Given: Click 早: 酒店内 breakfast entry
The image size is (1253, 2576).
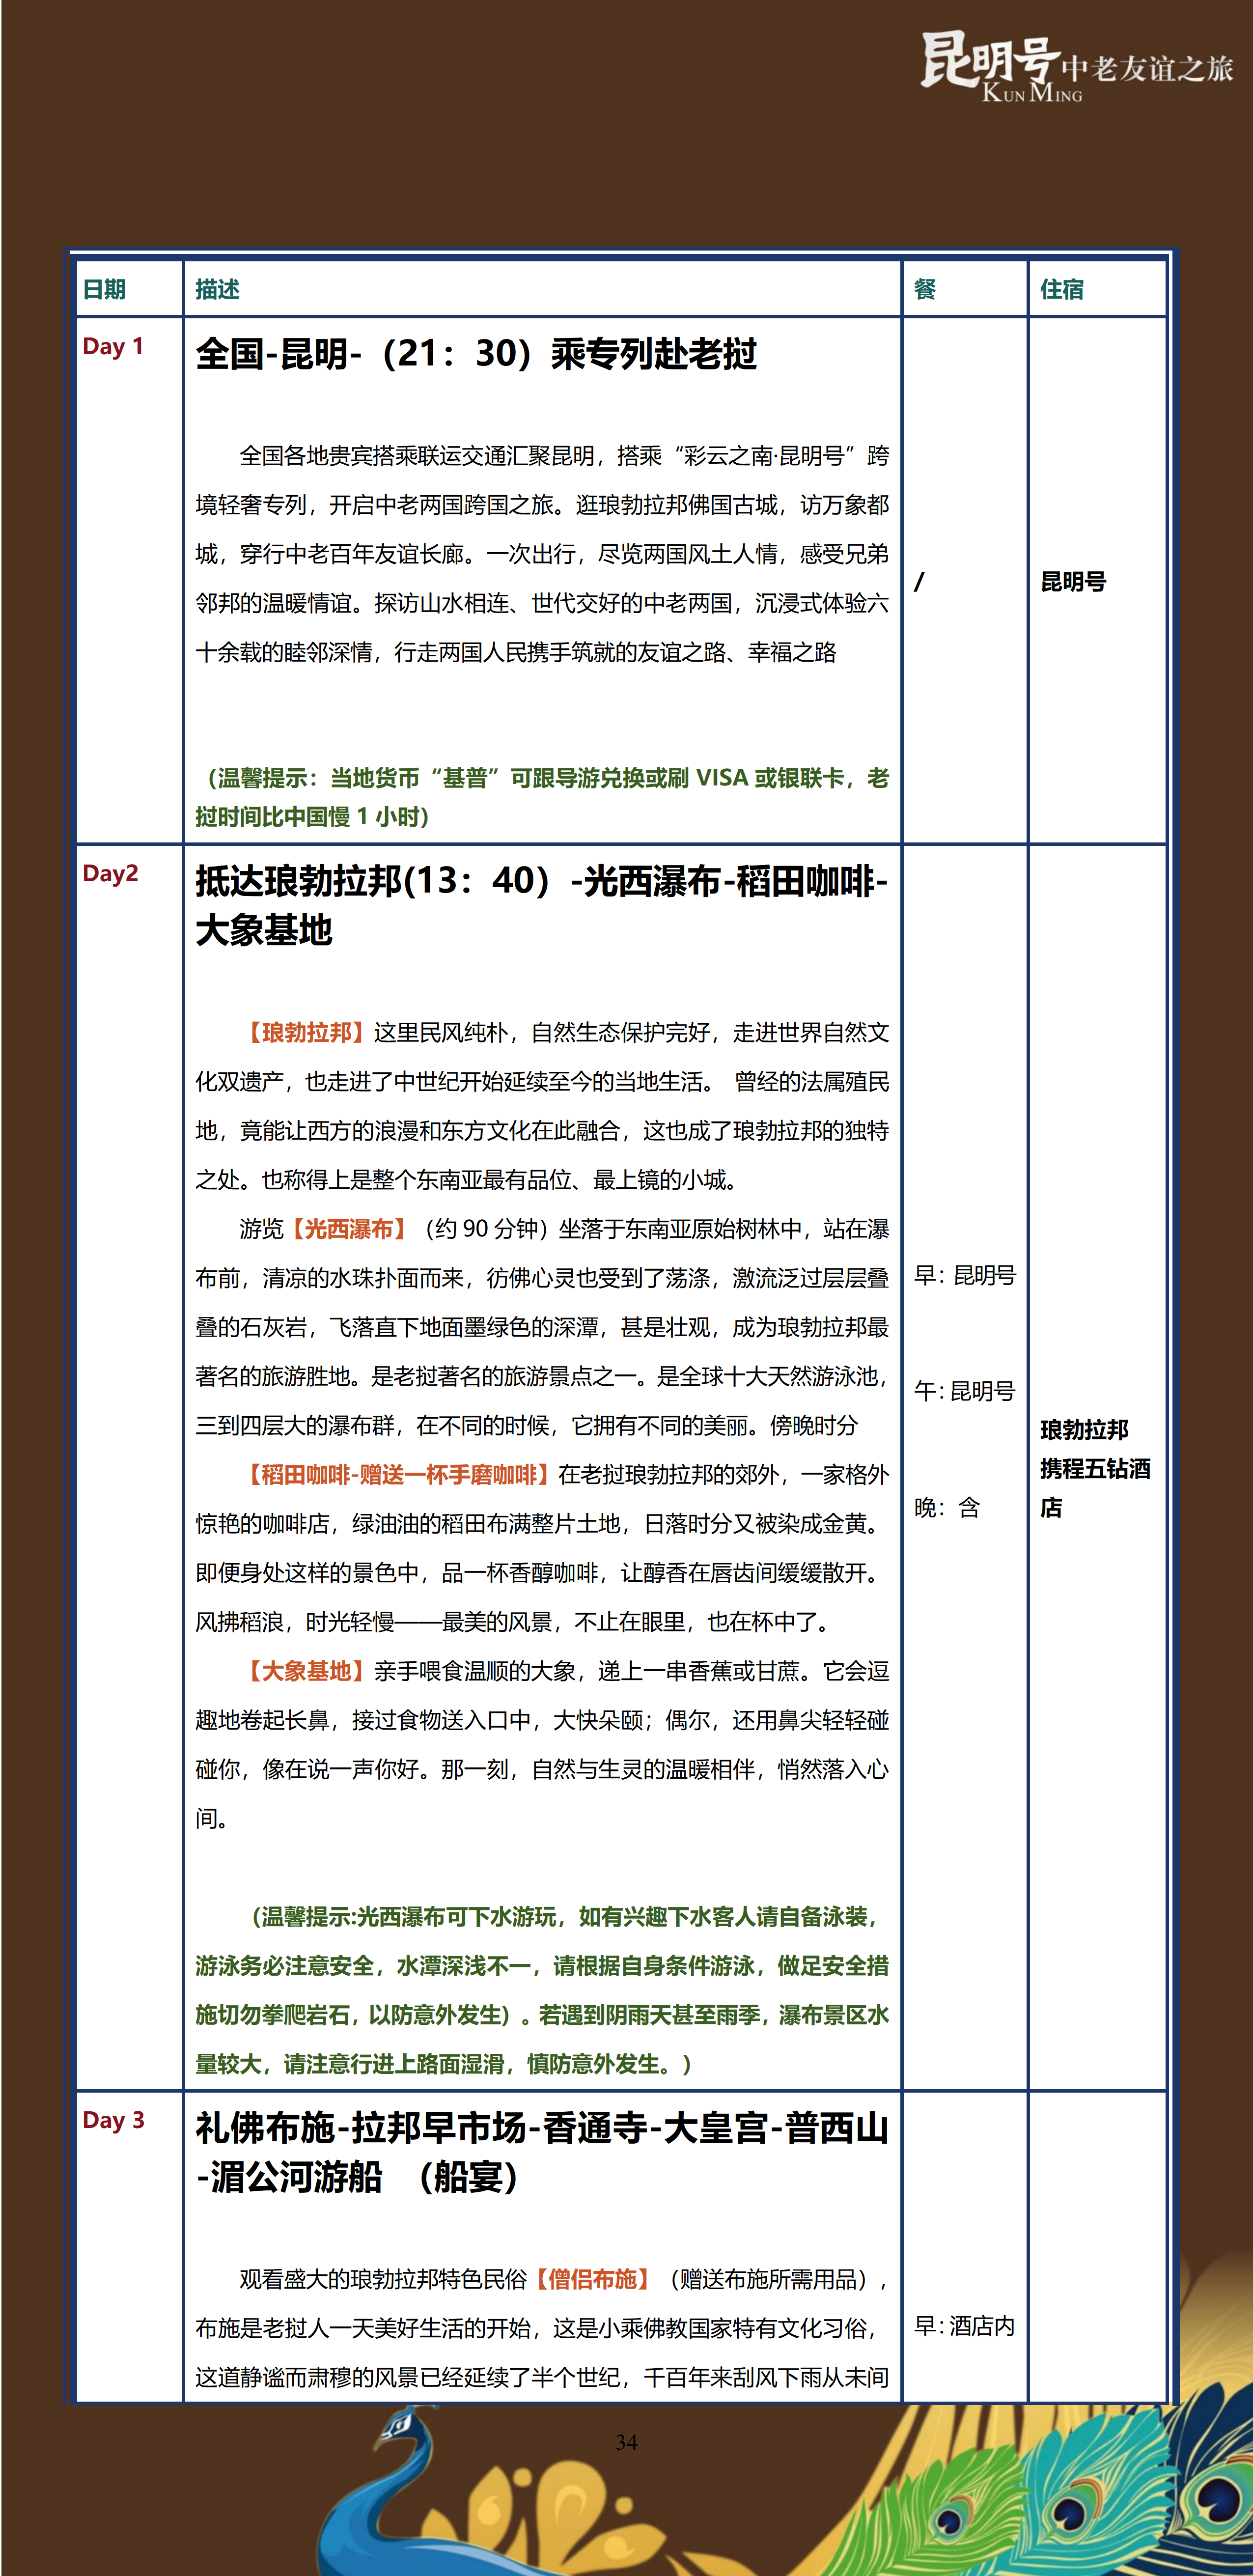Looking at the screenshot, I should click(x=965, y=2325).
